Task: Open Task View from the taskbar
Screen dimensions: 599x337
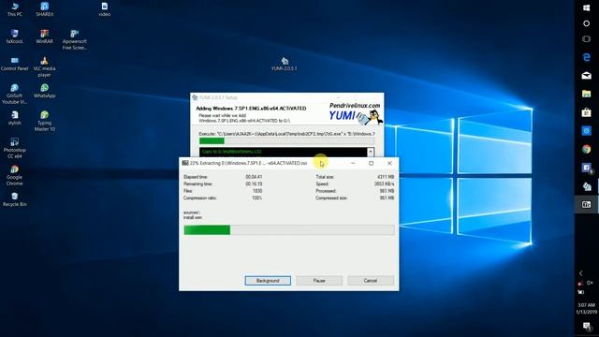Action: pos(587,39)
